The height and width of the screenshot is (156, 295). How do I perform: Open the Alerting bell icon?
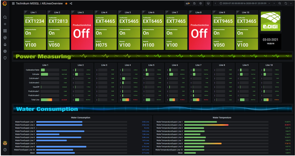click(5, 44)
